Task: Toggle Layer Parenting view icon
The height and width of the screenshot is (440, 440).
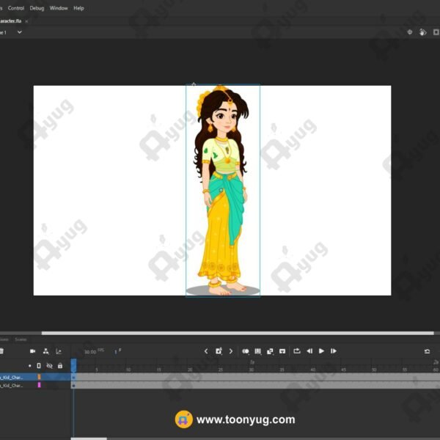Action: click(x=46, y=351)
